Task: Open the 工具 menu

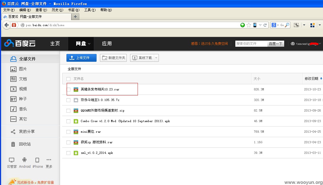Action: coord(90,10)
